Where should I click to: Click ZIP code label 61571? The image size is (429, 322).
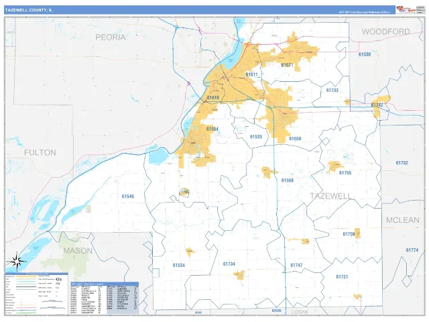tap(287, 65)
